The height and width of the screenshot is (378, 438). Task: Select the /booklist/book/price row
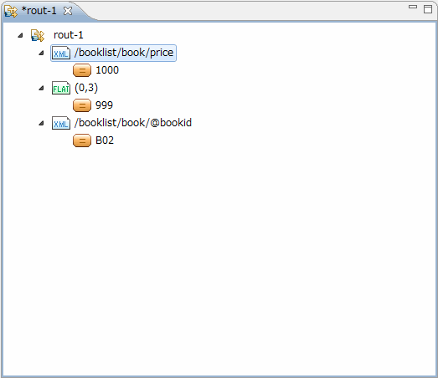pos(113,53)
